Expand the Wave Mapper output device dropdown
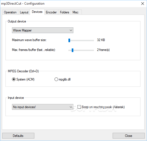147x141 pixels. (43, 30)
